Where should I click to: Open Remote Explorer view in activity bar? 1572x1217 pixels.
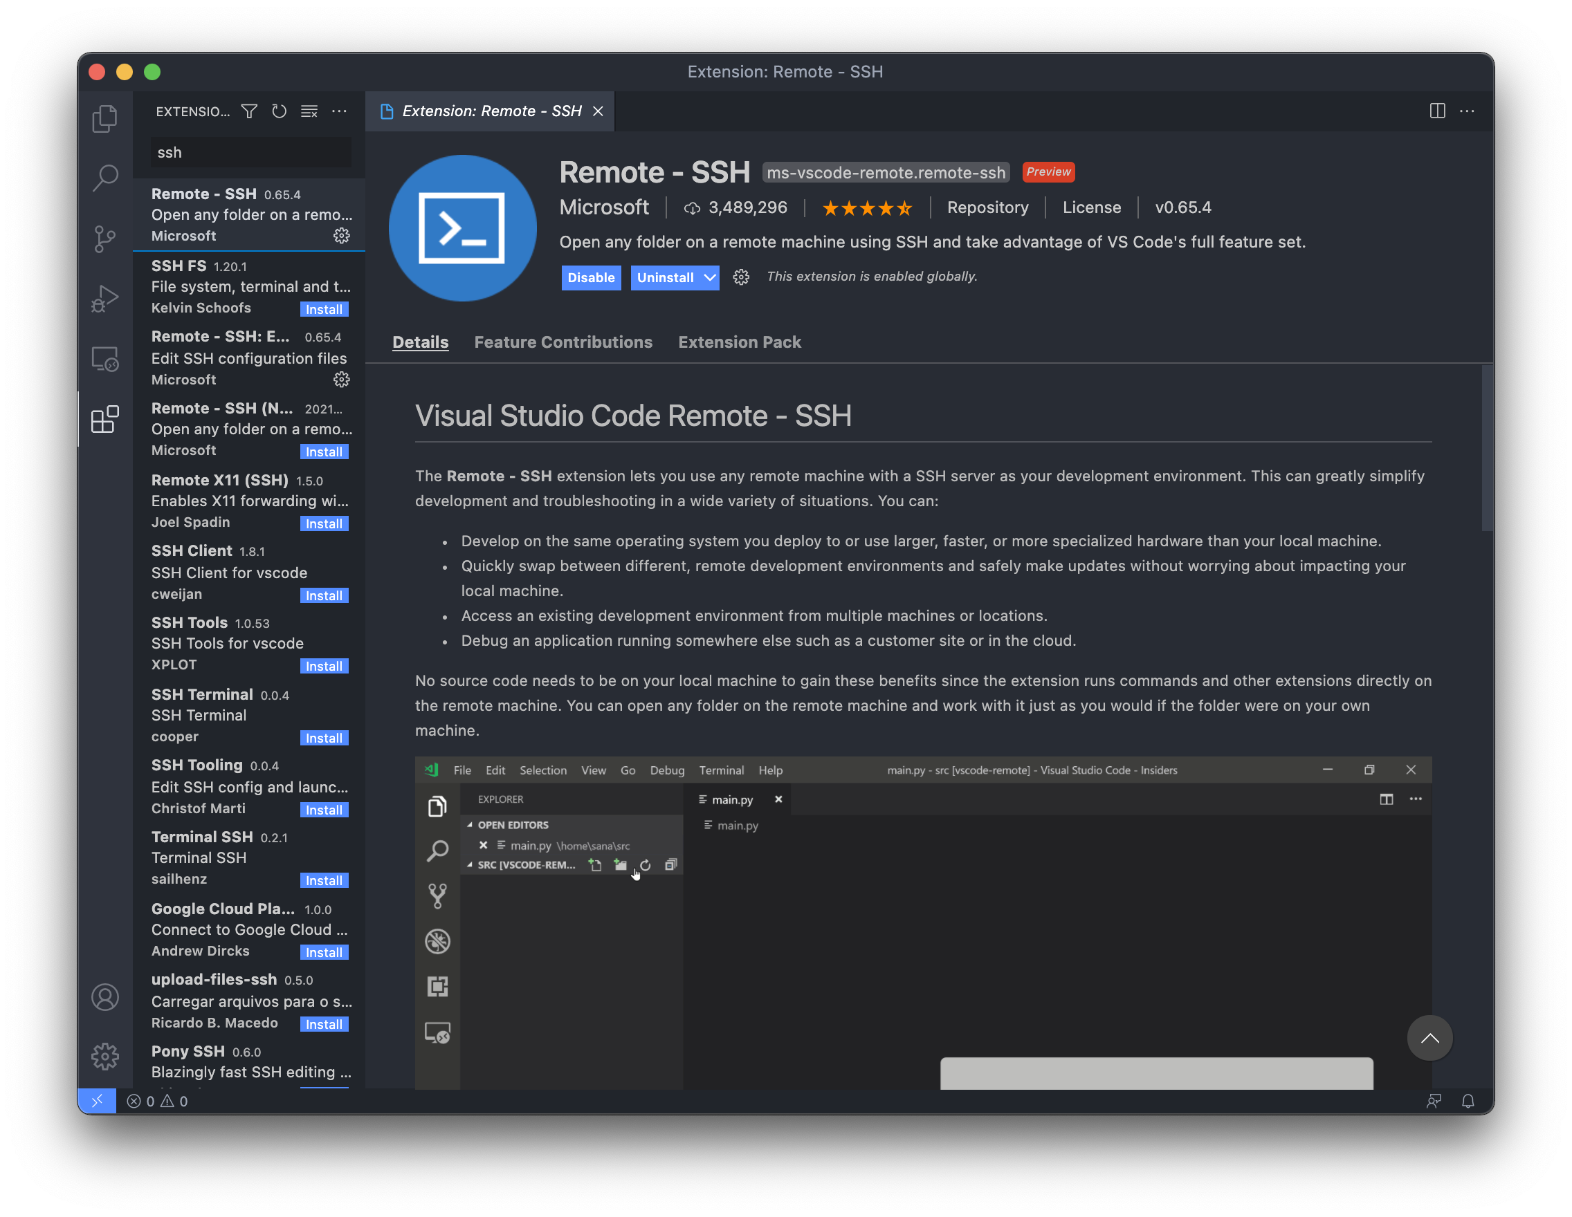coord(105,358)
